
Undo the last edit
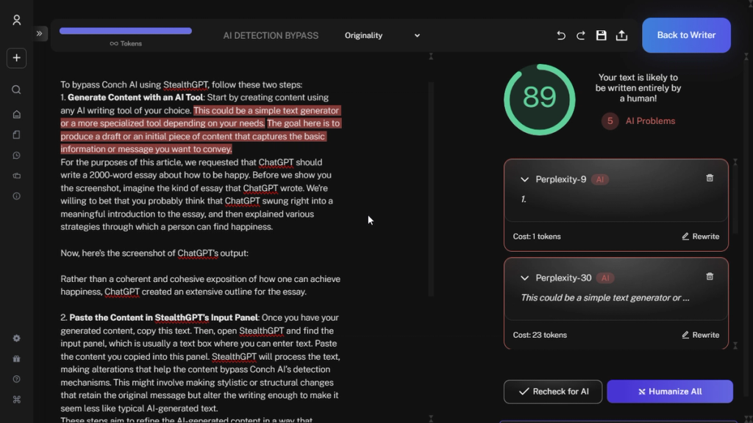pos(561,35)
